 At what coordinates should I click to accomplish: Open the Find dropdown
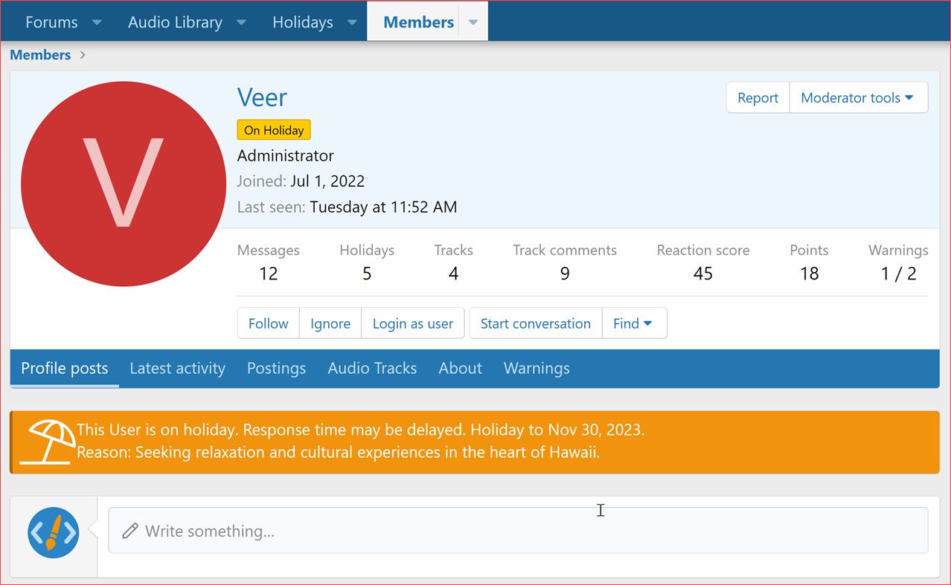pos(634,323)
